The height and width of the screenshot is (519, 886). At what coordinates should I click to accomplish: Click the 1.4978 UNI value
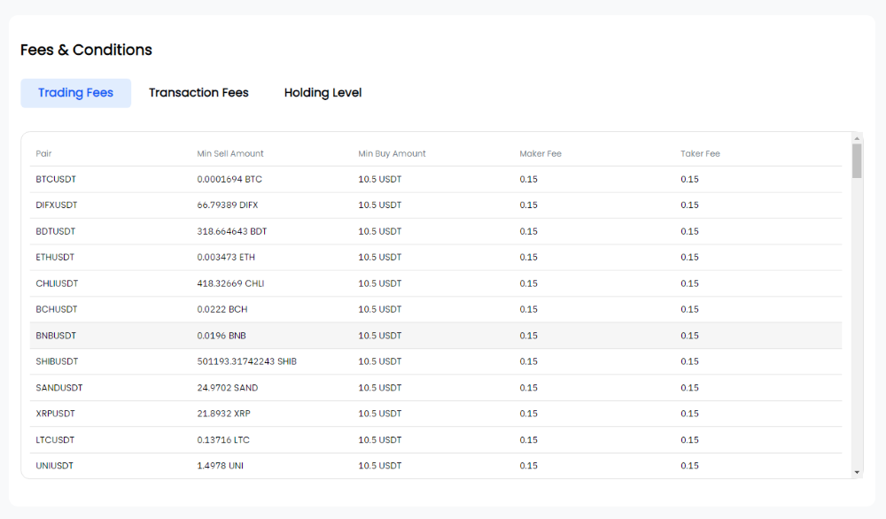[x=220, y=466]
